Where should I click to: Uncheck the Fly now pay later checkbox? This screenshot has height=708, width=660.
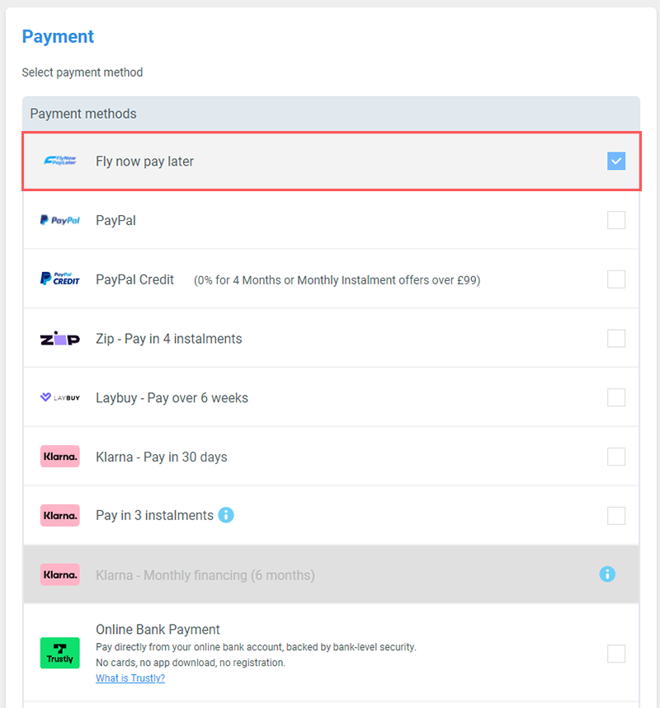[x=616, y=161]
